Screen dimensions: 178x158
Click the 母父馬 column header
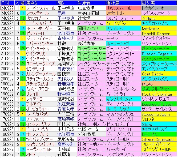pos(159,3)
